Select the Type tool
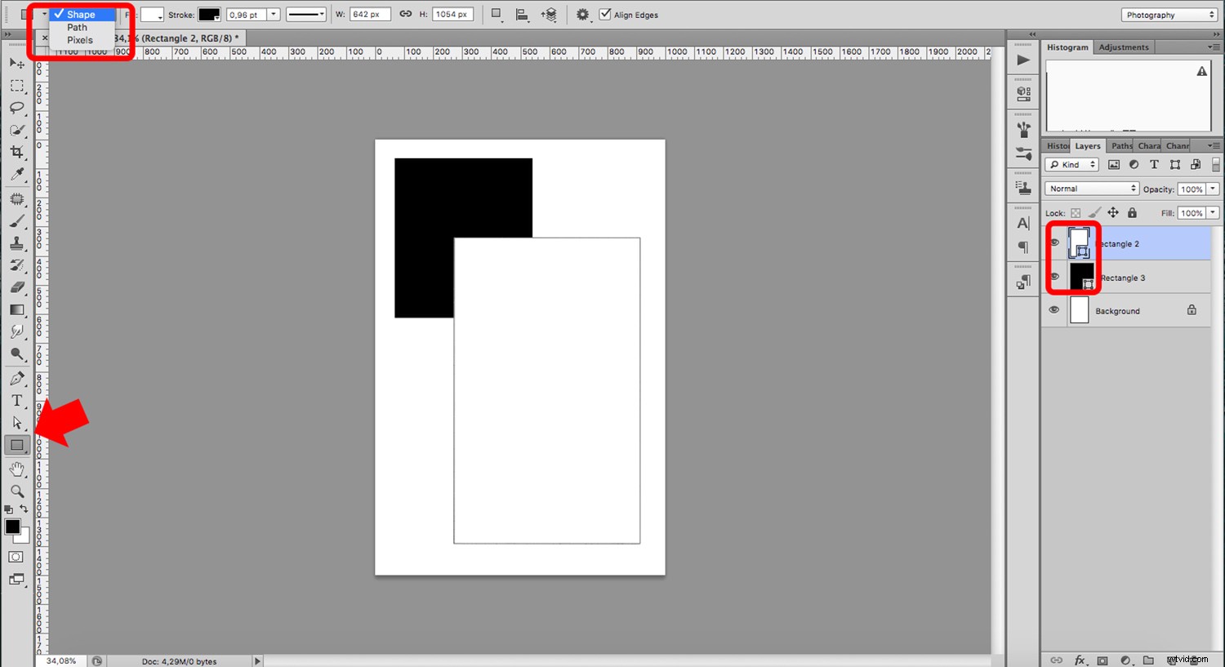Screen dimensions: 1225x667 coord(17,400)
